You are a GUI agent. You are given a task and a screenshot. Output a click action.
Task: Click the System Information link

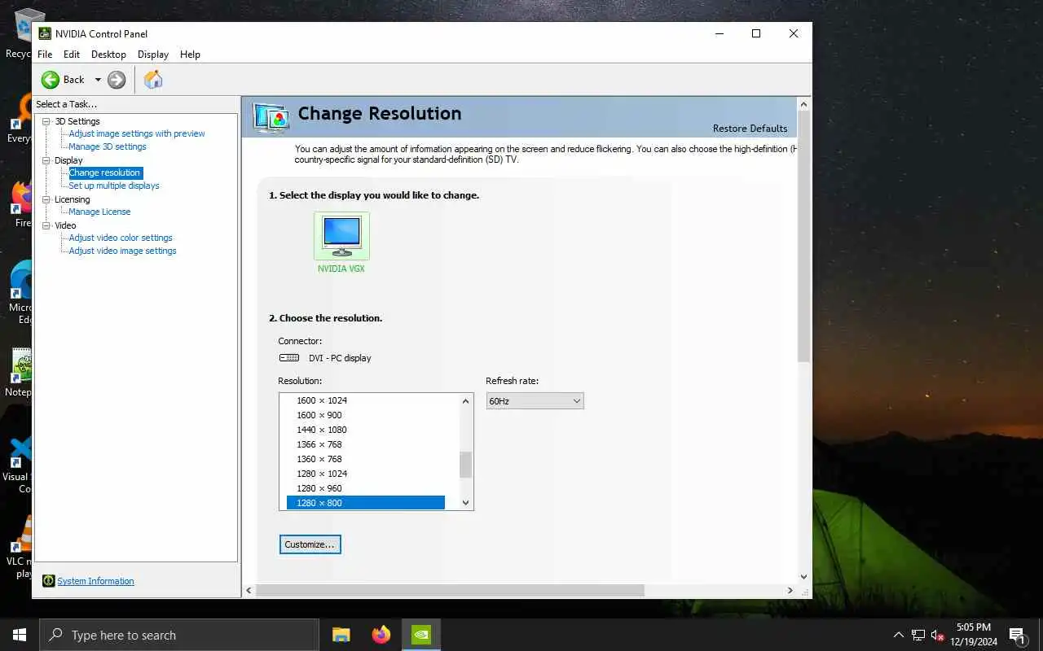(95, 581)
